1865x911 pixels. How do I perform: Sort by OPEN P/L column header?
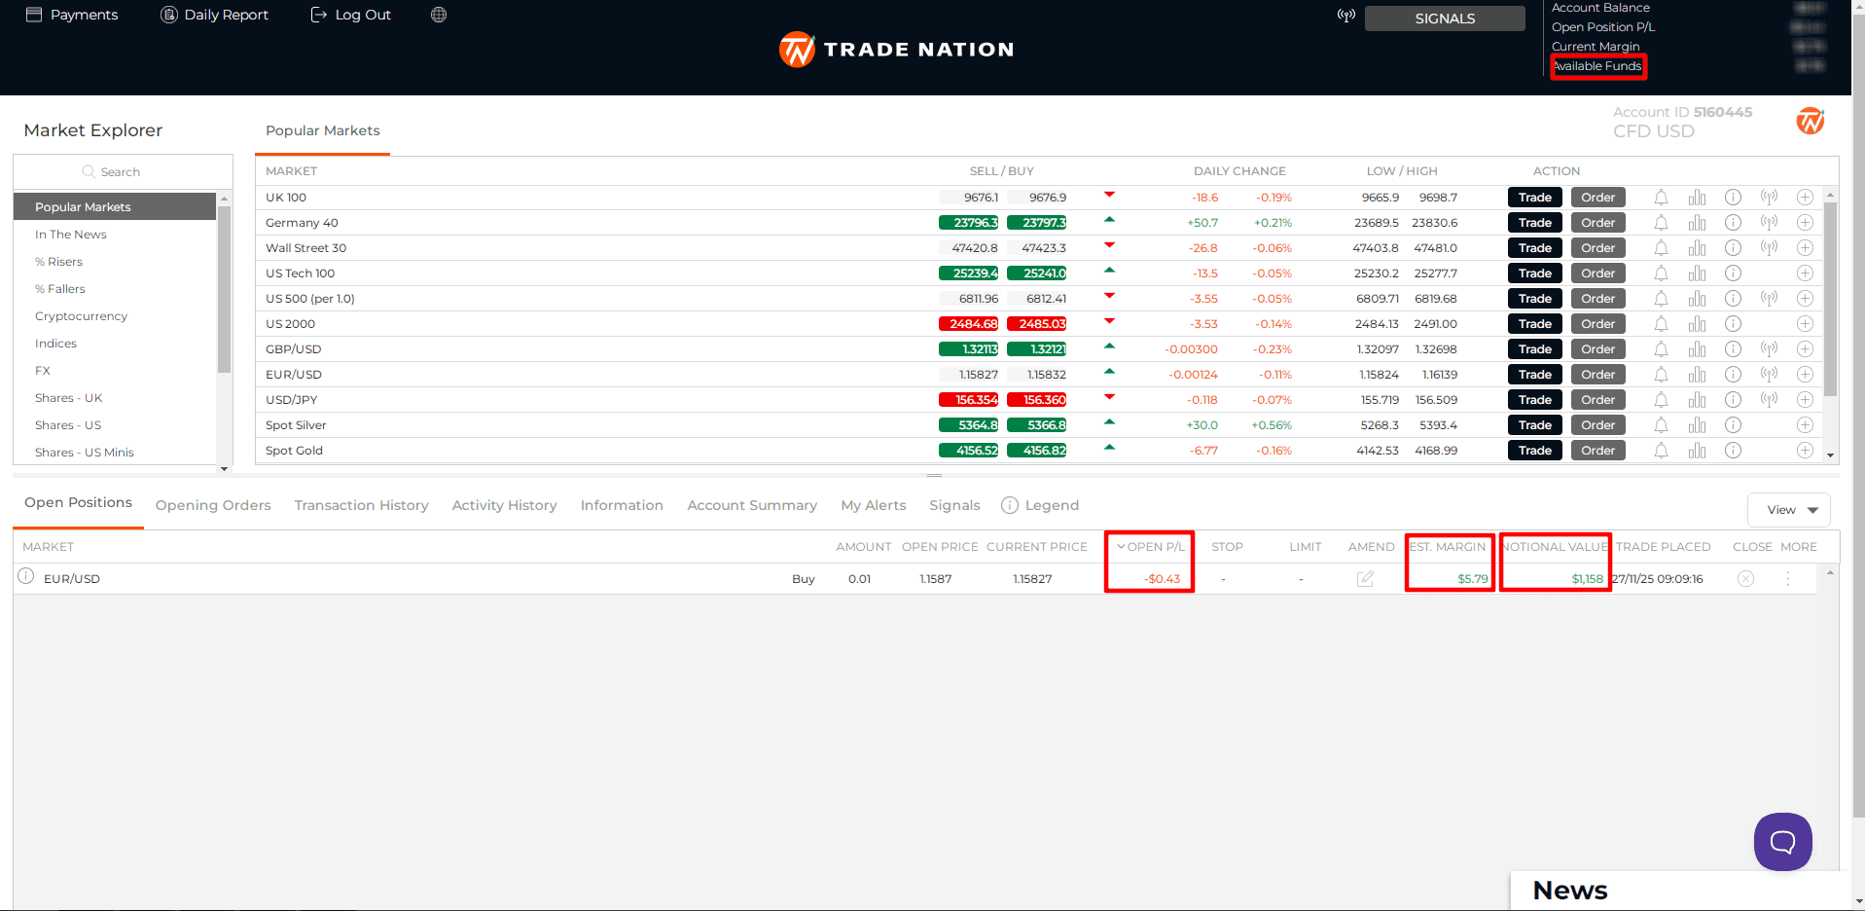pos(1150,547)
